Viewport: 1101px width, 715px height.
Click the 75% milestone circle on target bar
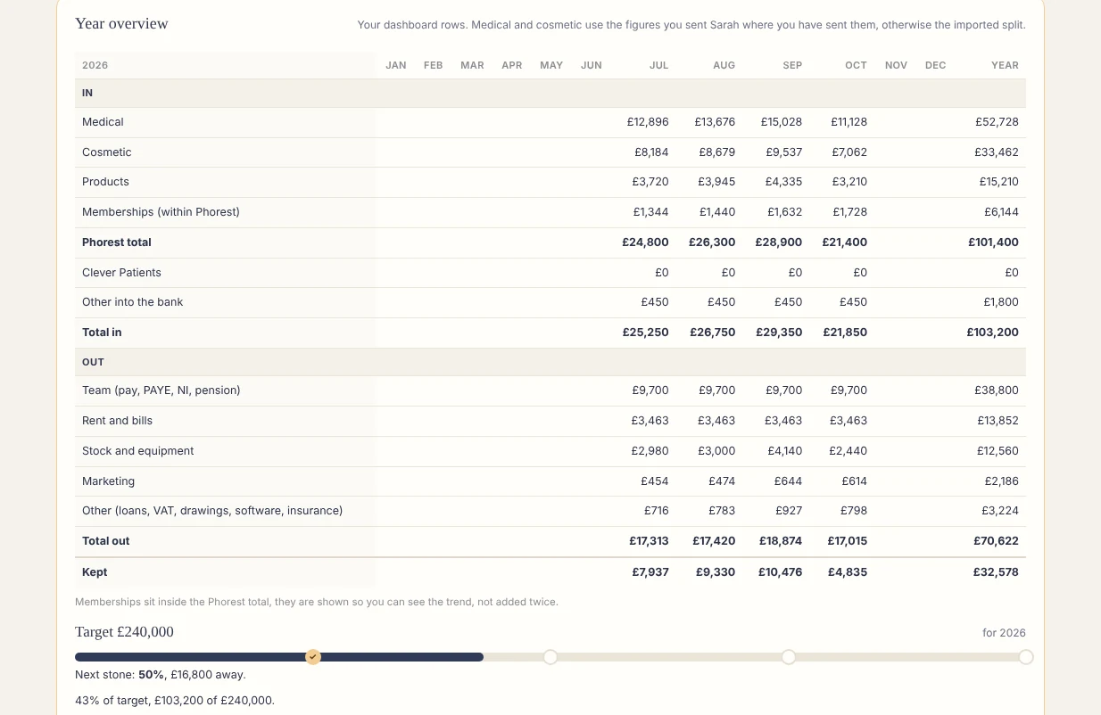[x=789, y=657]
